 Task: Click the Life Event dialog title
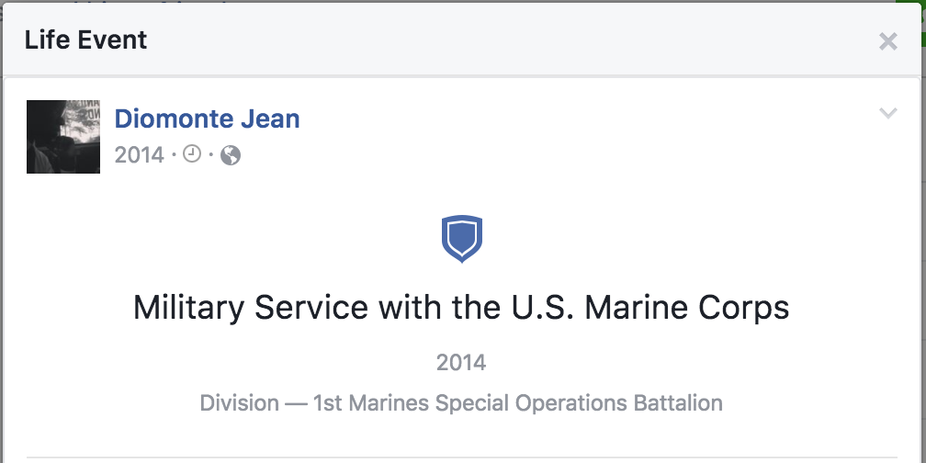point(85,40)
